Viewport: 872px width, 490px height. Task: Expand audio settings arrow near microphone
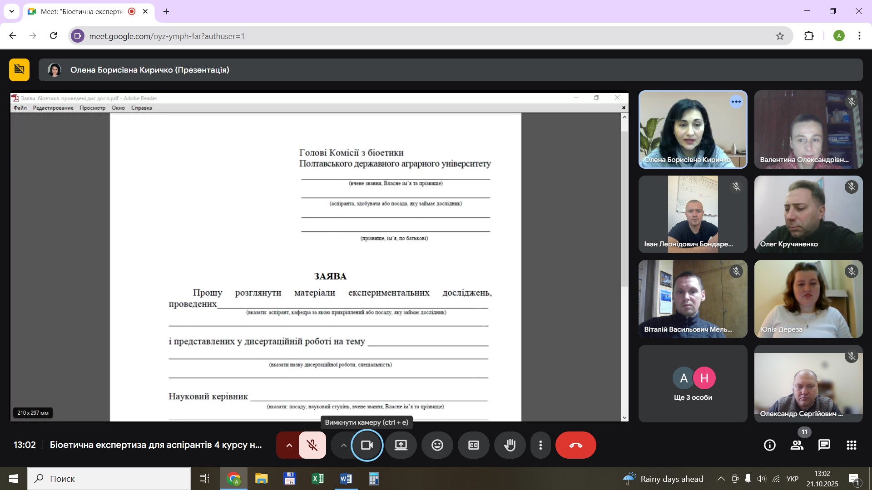coord(289,445)
